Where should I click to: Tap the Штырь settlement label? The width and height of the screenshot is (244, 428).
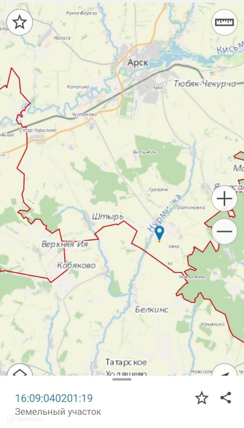pyautogui.click(x=108, y=217)
